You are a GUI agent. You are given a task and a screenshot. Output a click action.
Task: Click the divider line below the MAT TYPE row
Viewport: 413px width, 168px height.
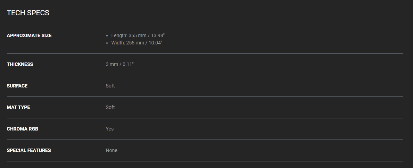(x=205, y=118)
